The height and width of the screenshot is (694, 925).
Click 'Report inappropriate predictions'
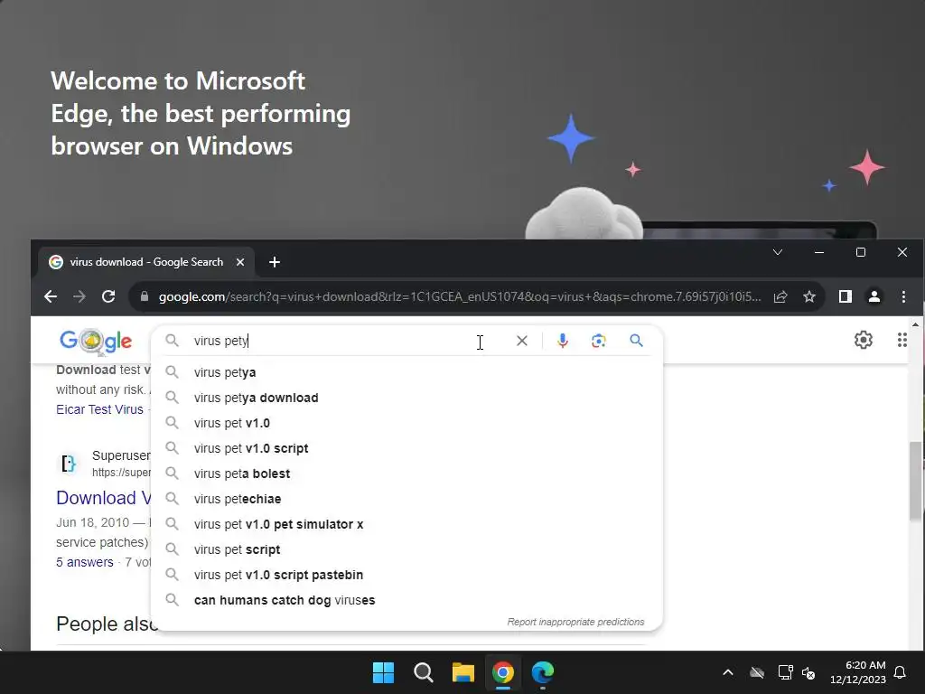tap(575, 622)
